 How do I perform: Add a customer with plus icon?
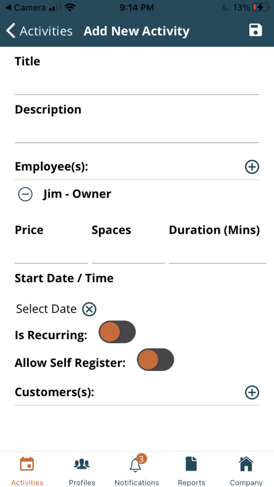pyautogui.click(x=252, y=392)
